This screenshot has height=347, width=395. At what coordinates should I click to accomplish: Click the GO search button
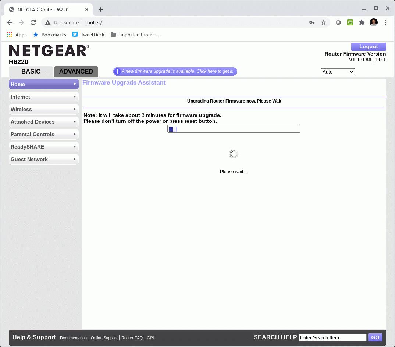375,337
